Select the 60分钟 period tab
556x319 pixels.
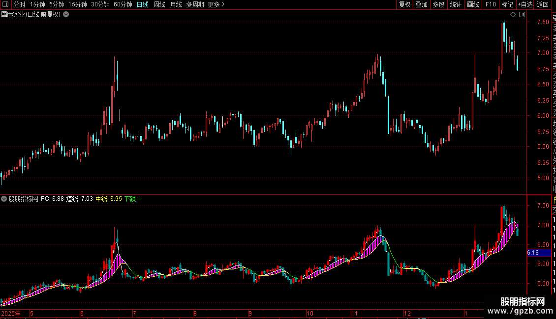click(x=123, y=4)
